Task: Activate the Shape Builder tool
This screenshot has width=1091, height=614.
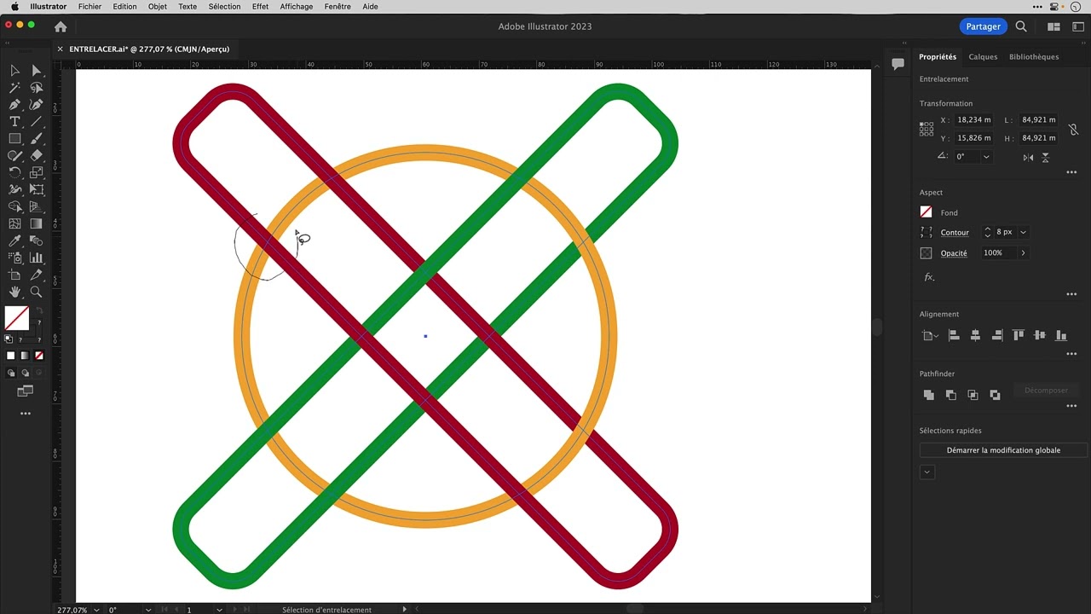Action: pyautogui.click(x=14, y=207)
